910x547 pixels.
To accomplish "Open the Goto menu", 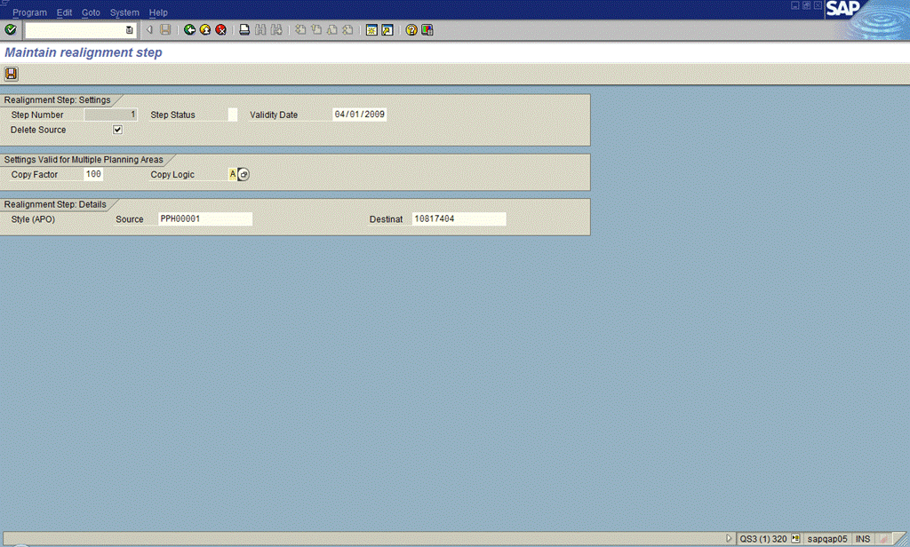I will pyautogui.click(x=91, y=12).
